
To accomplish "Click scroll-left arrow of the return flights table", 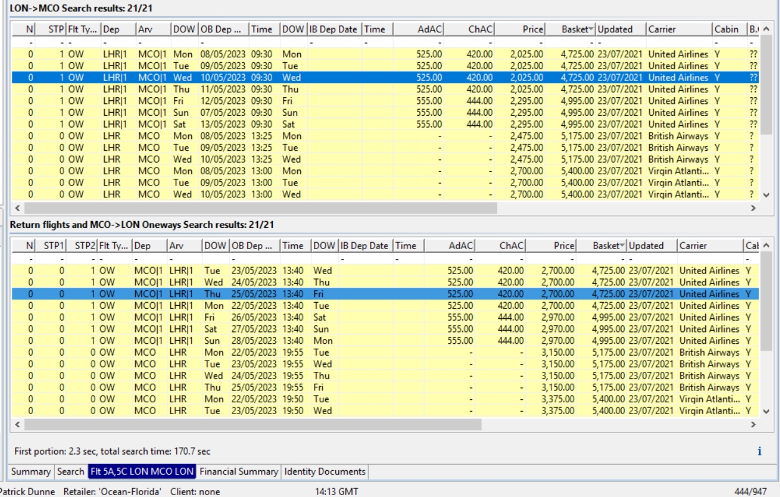I will [17, 424].
